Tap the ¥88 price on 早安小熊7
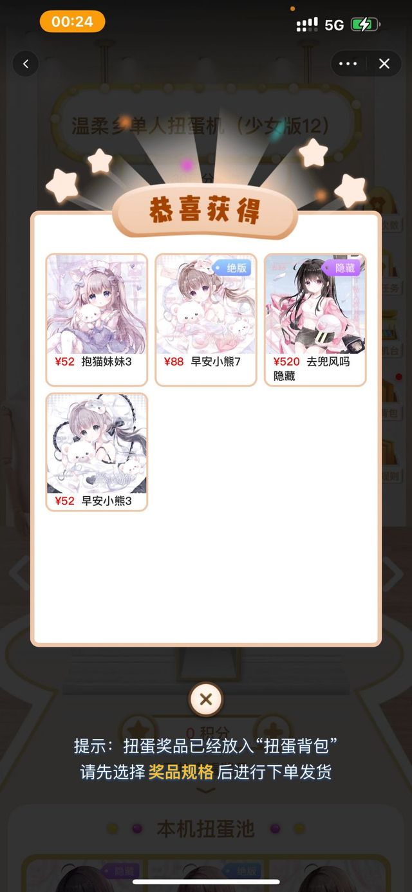This screenshot has height=892, width=412. pyautogui.click(x=174, y=362)
